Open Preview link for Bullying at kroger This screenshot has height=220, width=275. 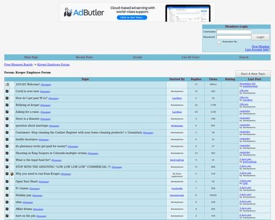[x=45, y=105]
